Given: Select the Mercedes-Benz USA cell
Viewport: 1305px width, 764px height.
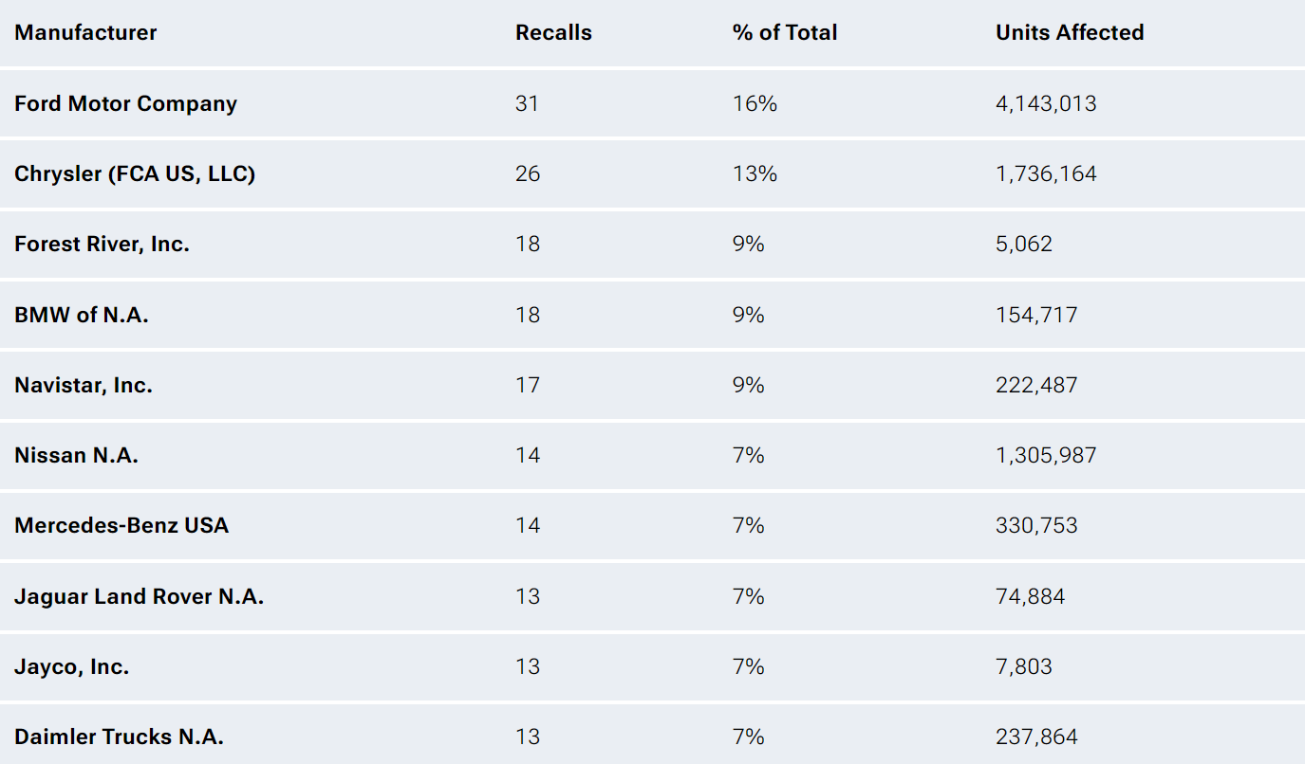Looking at the screenshot, I should click(121, 526).
